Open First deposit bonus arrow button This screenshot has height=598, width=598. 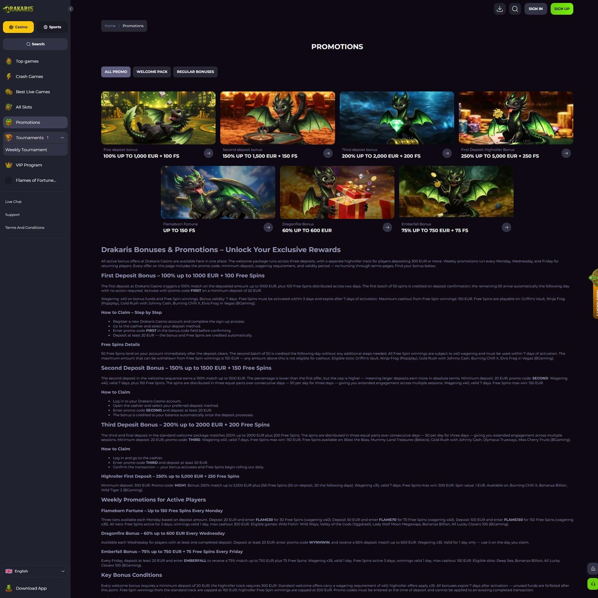pyautogui.click(x=209, y=153)
